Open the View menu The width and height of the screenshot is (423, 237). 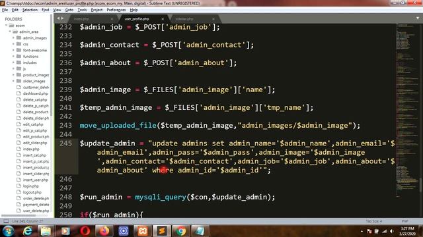tap(57, 10)
